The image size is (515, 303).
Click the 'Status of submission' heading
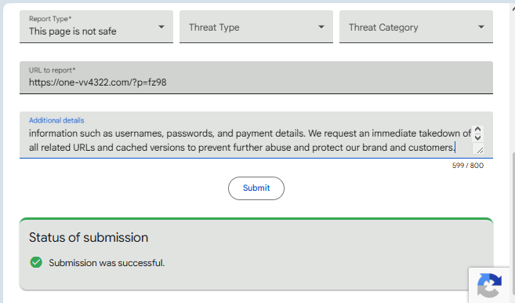[x=89, y=238]
